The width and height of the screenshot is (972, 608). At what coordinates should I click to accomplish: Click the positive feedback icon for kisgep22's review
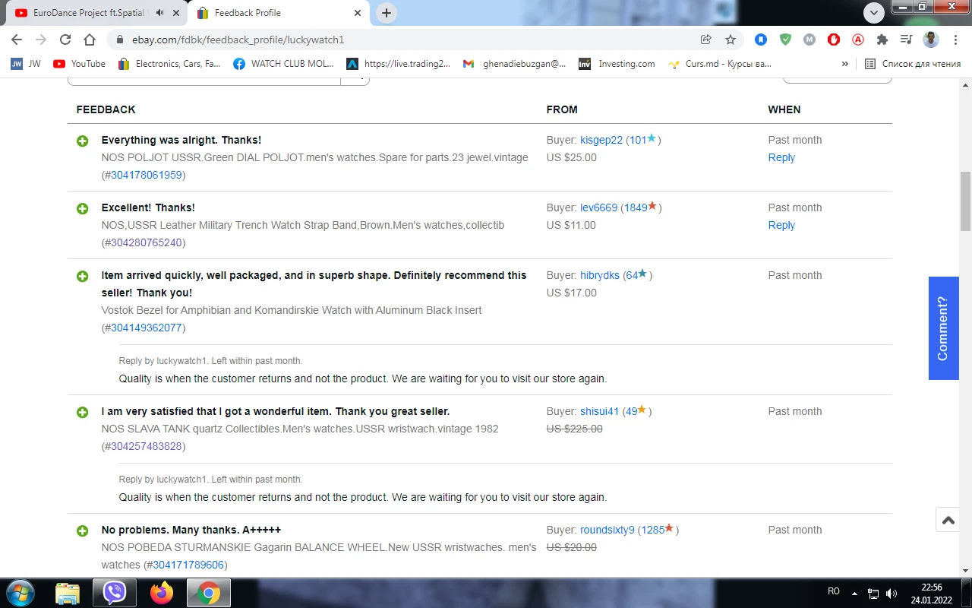click(83, 141)
